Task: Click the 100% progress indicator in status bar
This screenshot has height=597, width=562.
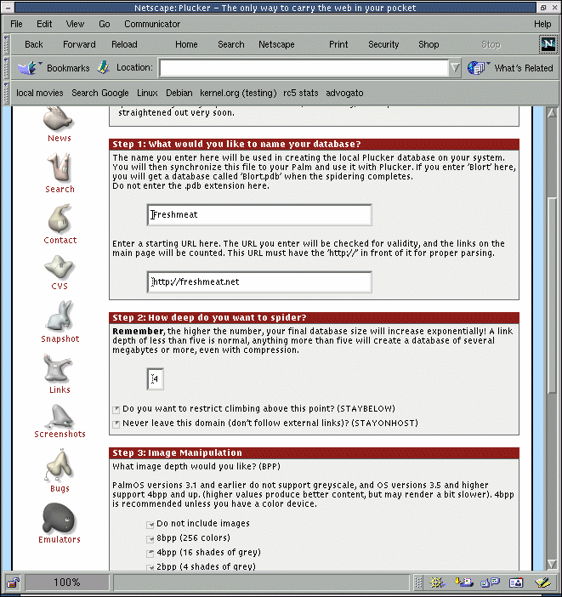Action: tap(67, 583)
